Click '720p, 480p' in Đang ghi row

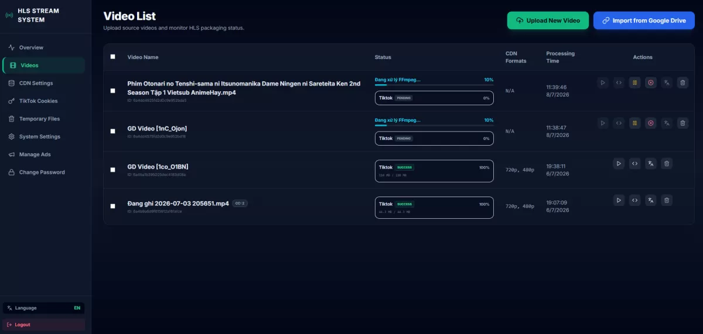[x=520, y=206]
